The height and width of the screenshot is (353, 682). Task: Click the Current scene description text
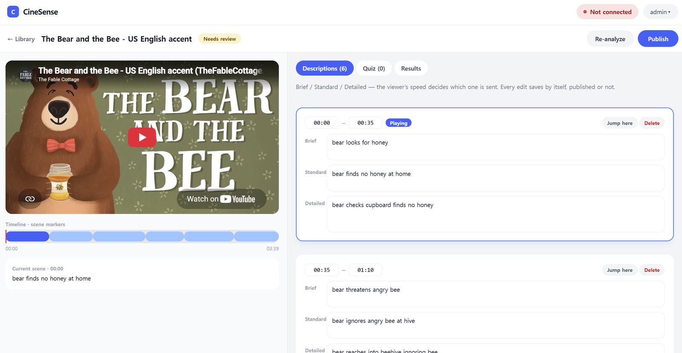52,279
